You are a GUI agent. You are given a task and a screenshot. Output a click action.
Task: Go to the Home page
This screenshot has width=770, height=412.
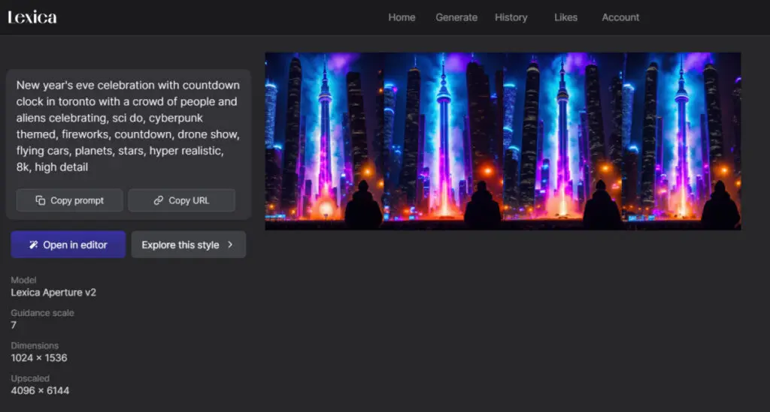click(x=402, y=17)
